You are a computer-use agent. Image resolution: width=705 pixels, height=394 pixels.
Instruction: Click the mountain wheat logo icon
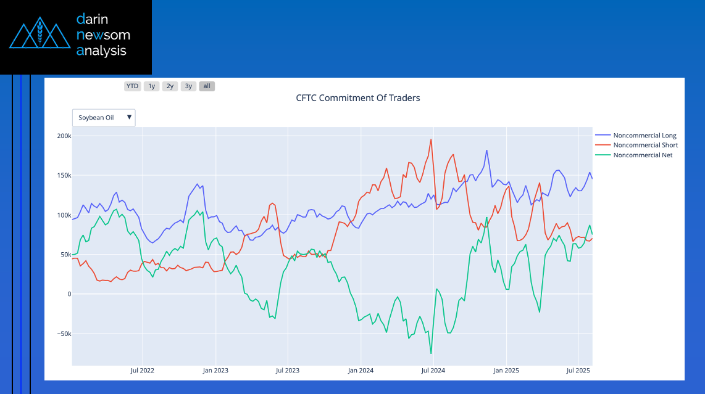coord(40,36)
